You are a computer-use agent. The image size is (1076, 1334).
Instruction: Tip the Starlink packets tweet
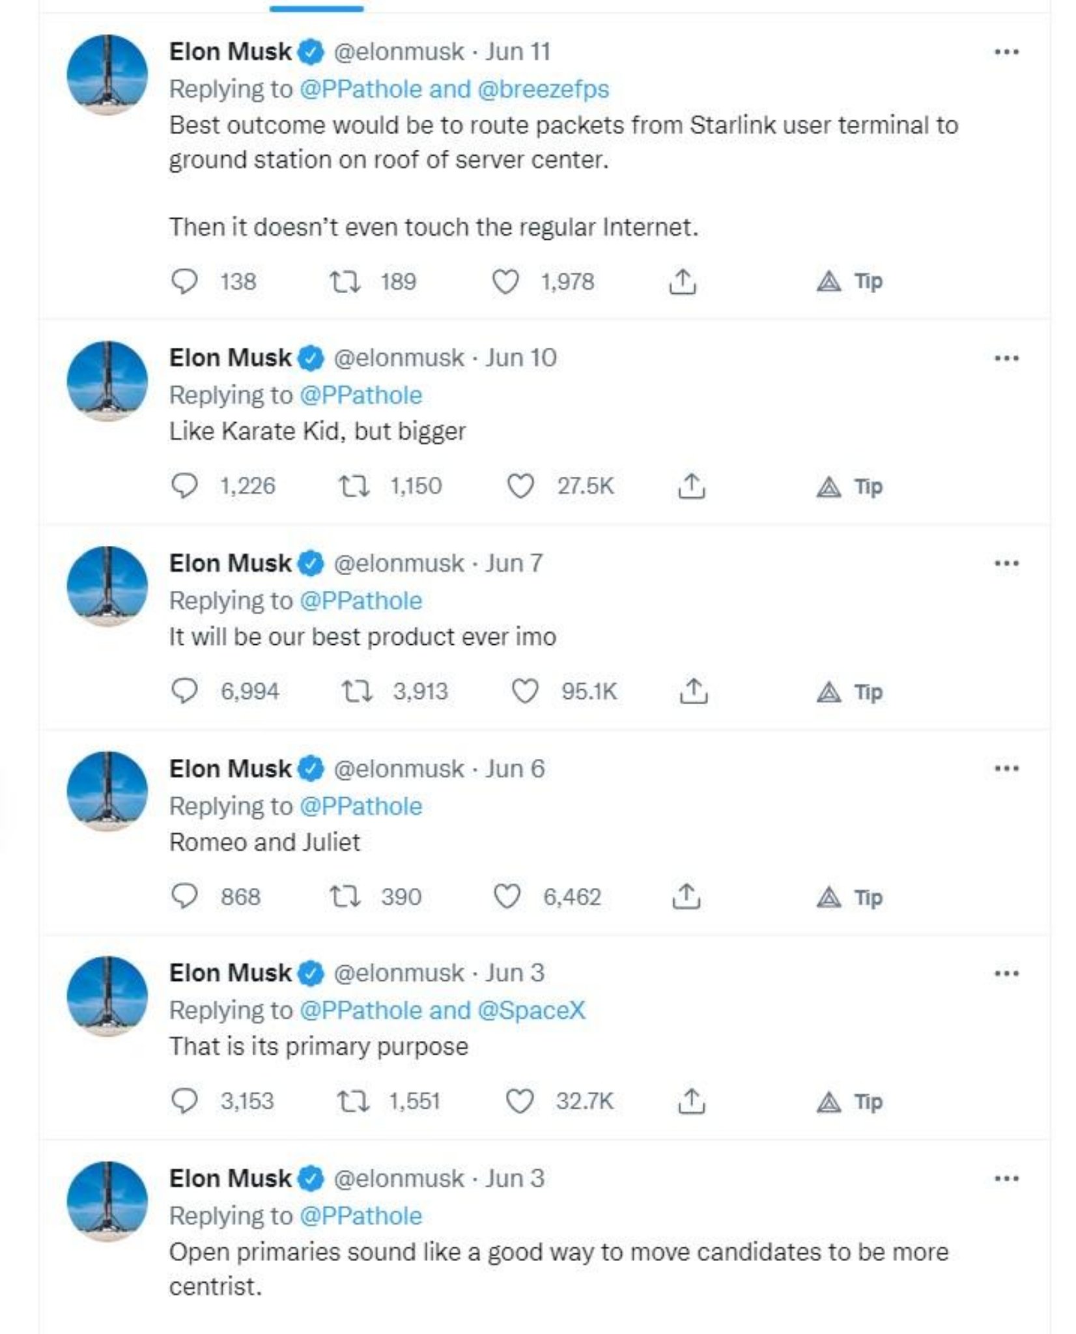850,282
